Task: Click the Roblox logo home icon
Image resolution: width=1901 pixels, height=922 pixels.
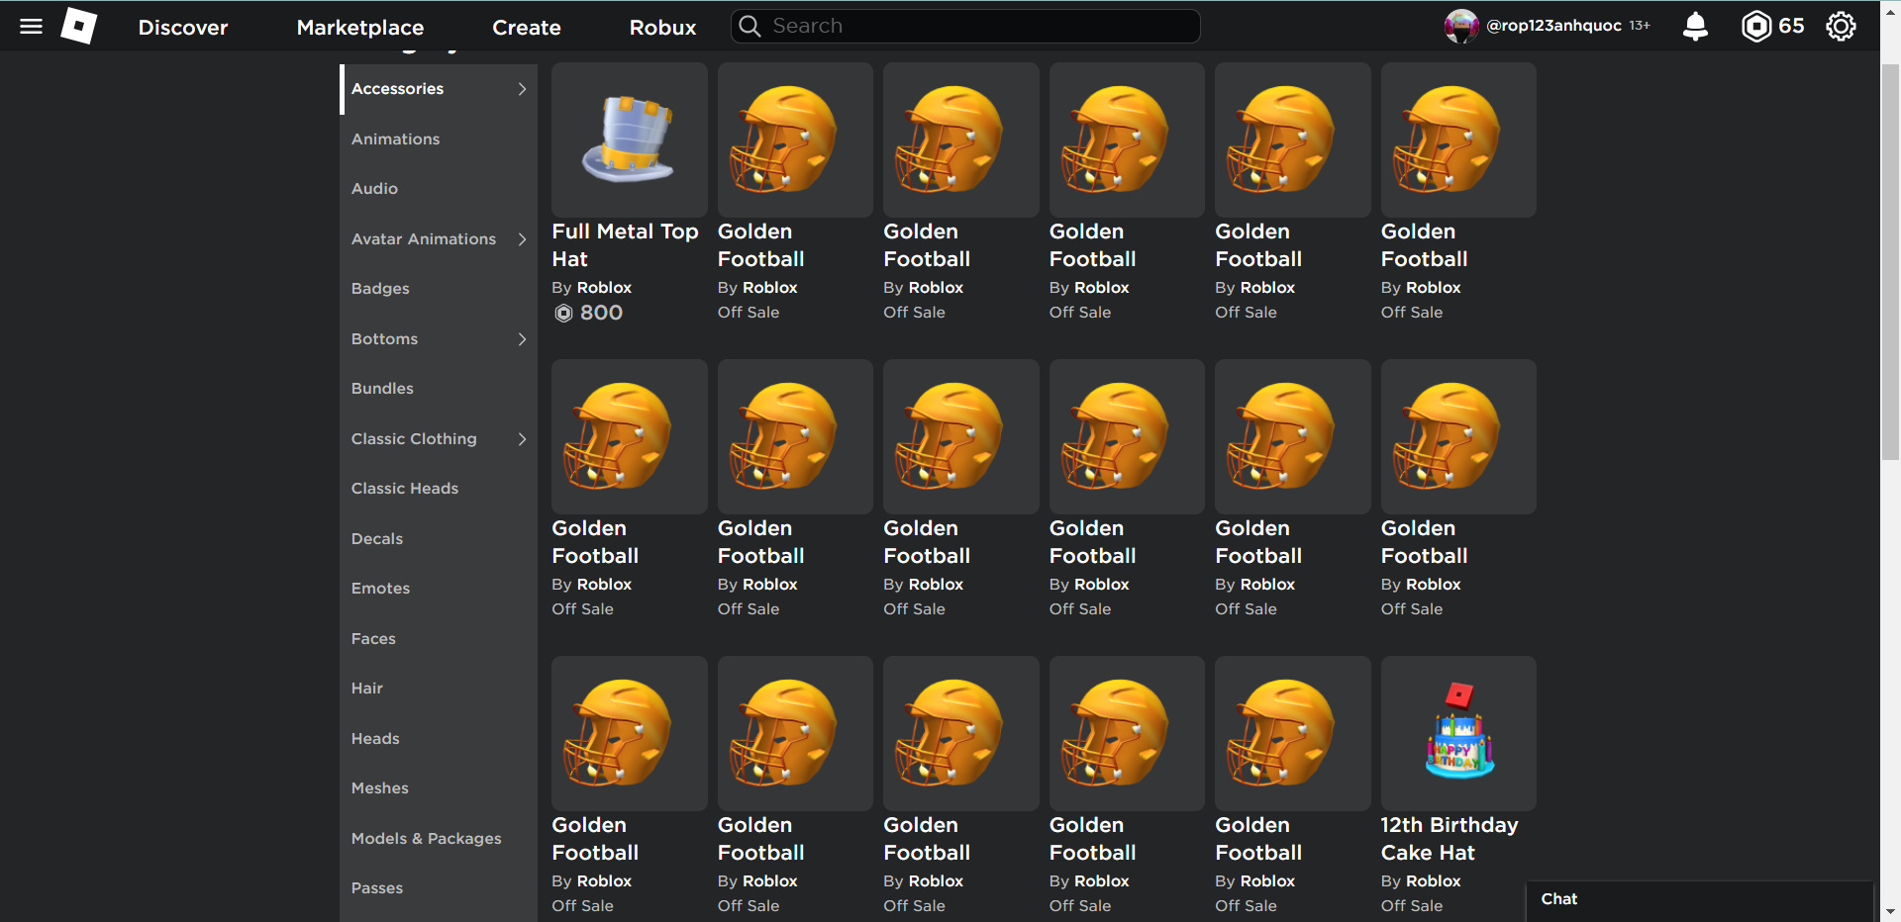Action: [79, 26]
